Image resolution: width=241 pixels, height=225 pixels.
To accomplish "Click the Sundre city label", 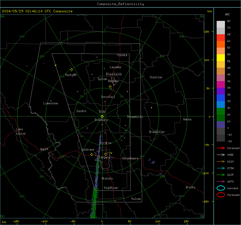I will 81,111.
